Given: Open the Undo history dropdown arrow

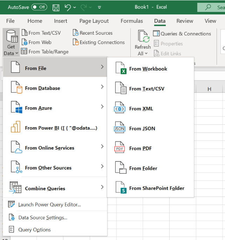Looking at the screenshot, I should (x=75, y=7).
